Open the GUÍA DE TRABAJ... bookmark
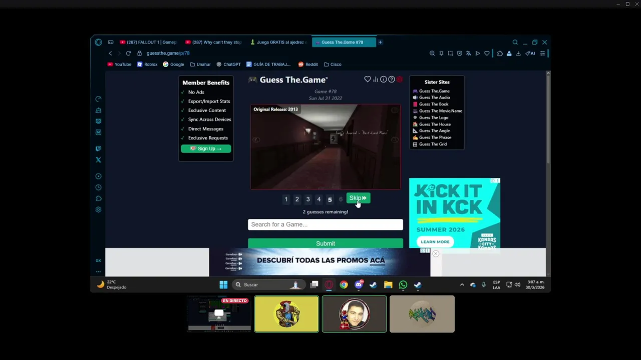 [x=268, y=64]
